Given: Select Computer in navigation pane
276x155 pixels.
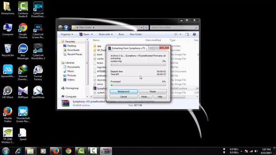Looking at the screenshot, I should point(71,96).
